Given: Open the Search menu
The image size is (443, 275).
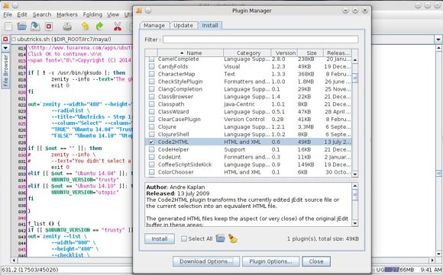Looking at the screenshot, I should 42,14.
